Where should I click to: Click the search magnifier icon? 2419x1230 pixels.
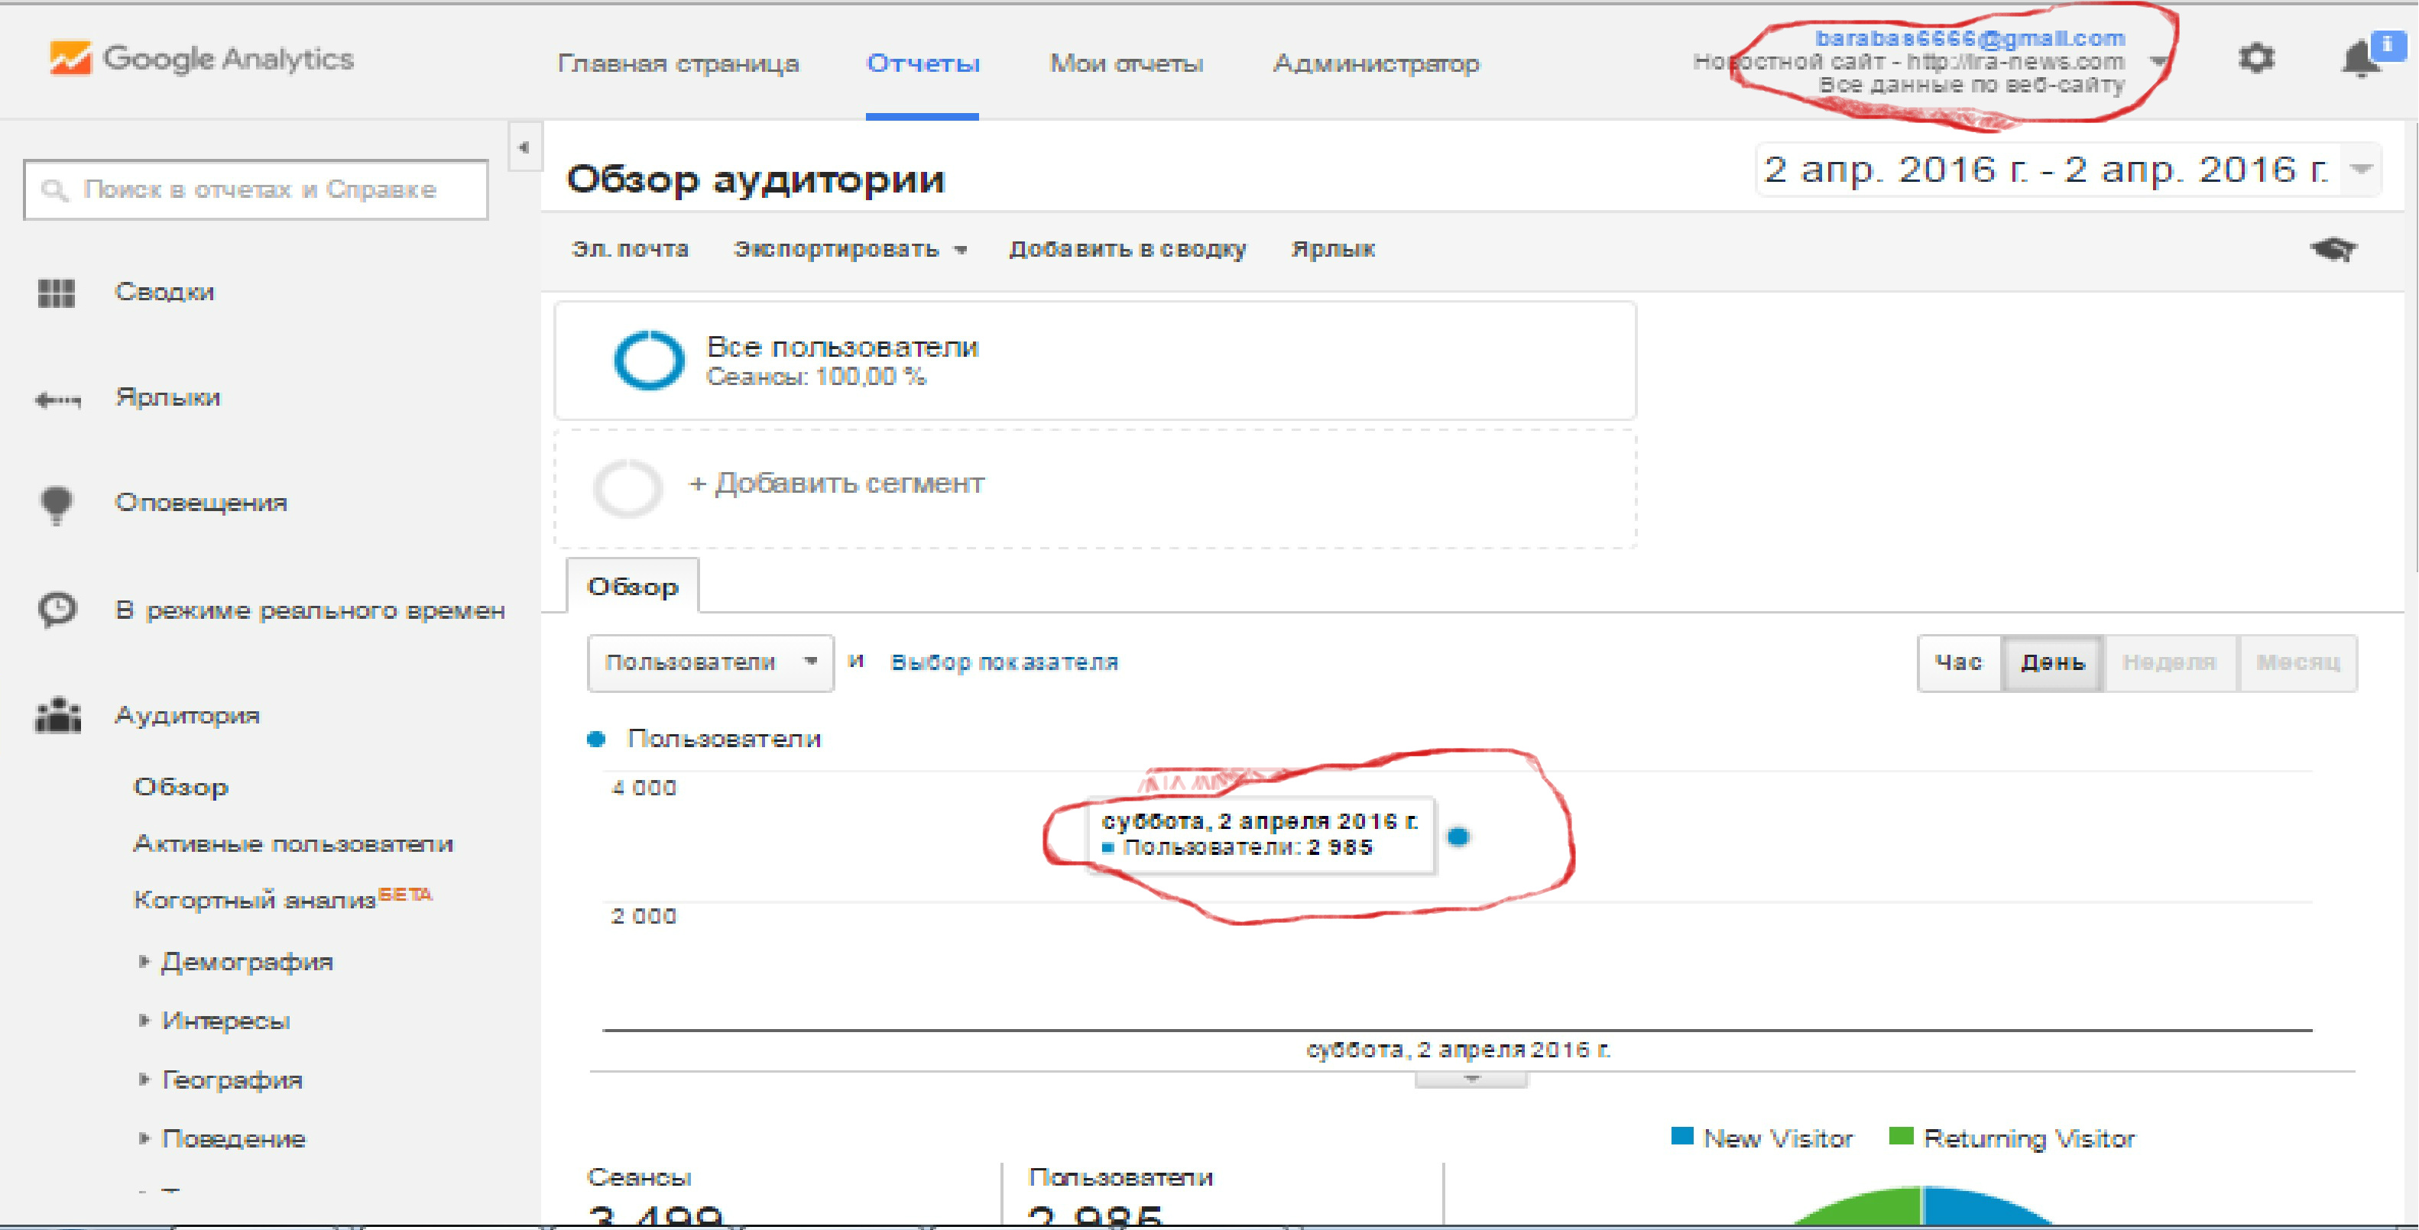click(54, 189)
